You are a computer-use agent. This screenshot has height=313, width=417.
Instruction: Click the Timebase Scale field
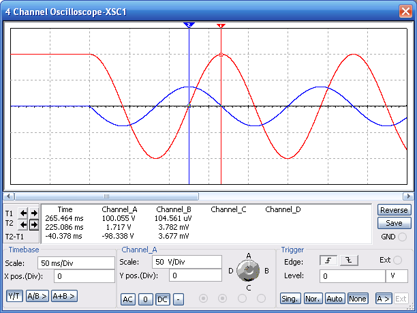76,263
